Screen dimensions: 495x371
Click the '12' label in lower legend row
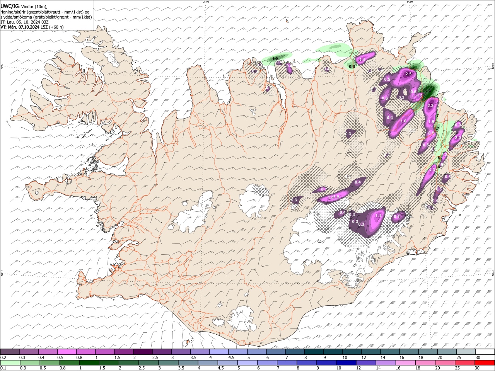(x=359, y=368)
